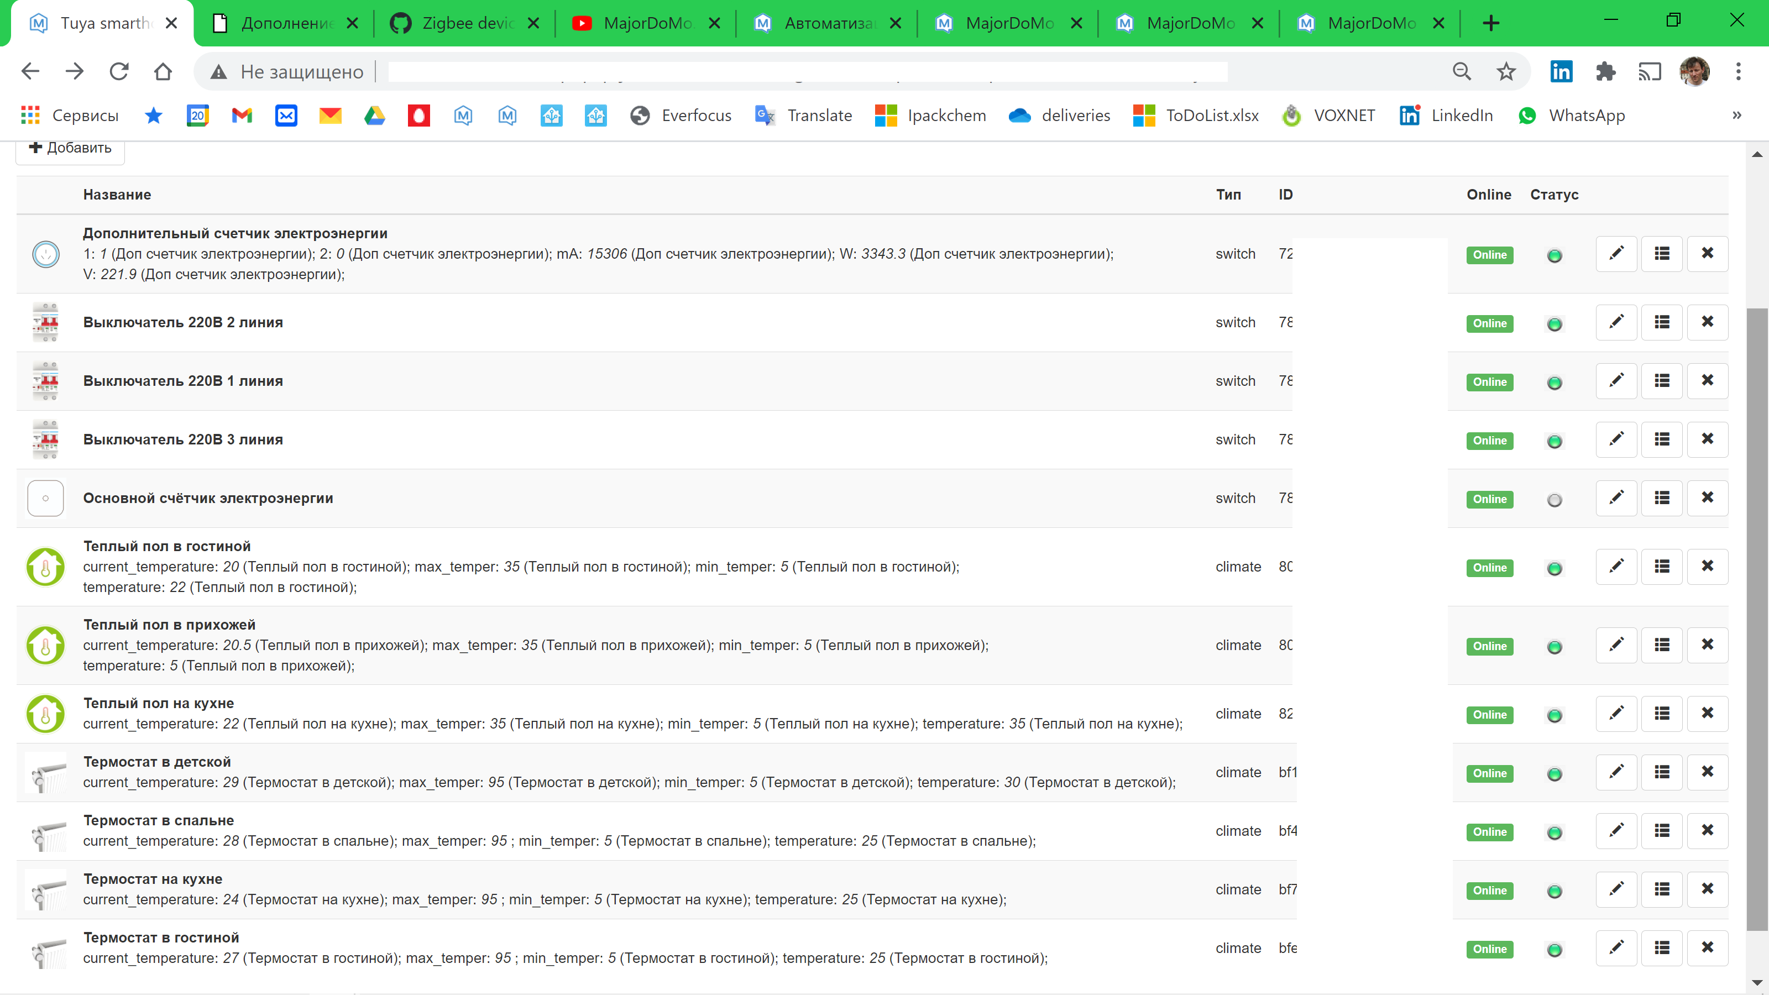Click the Добавить button
Viewport: 1769px width, 995px height.
69,147
